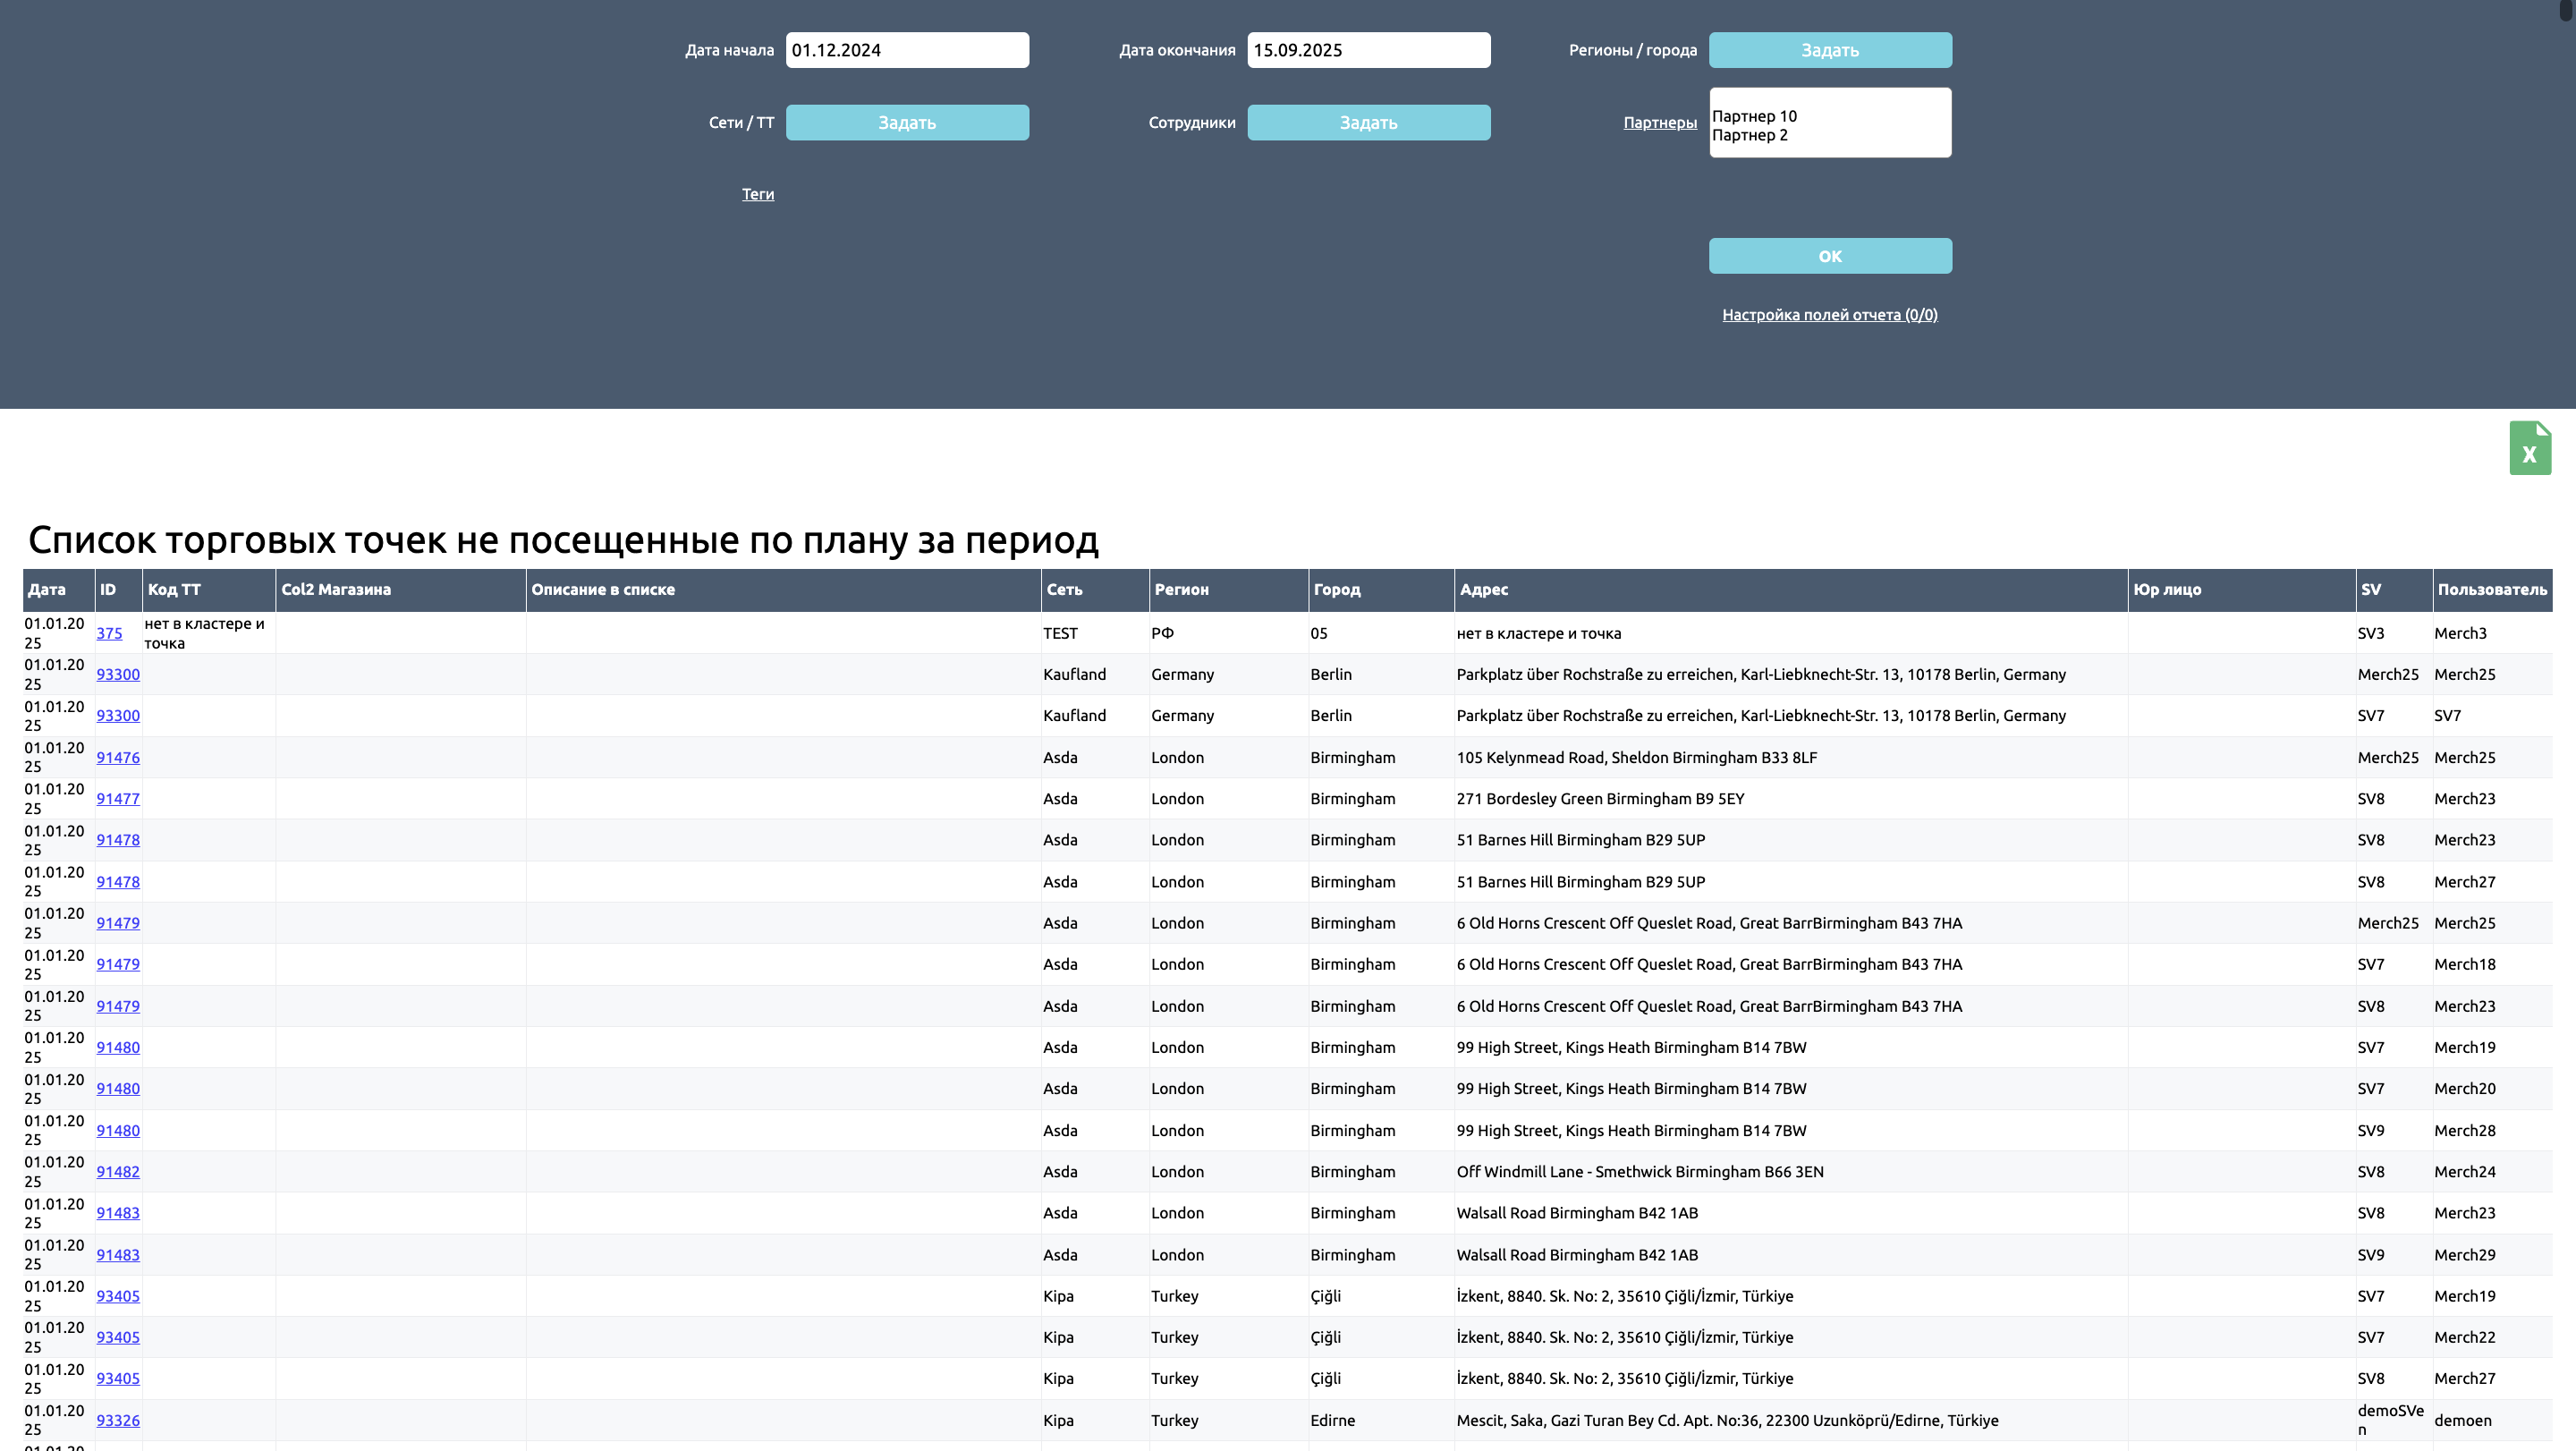The width and height of the screenshot is (2576, 1451).
Task: Open store ID 93326 link
Action: pyautogui.click(x=118, y=1420)
